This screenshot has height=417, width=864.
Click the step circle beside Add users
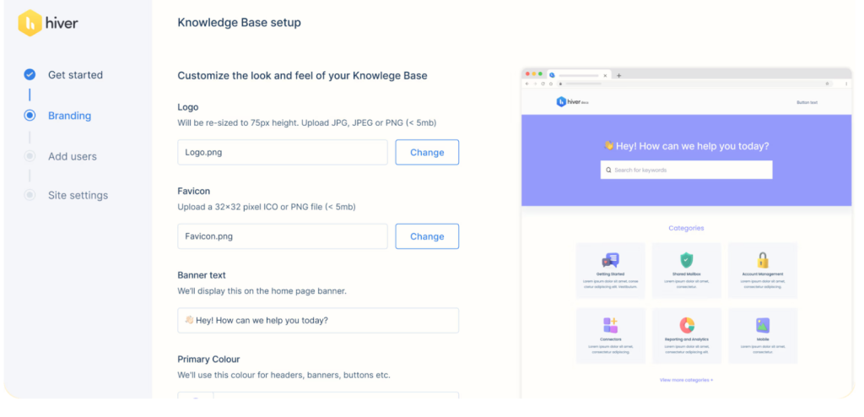(x=30, y=156)
